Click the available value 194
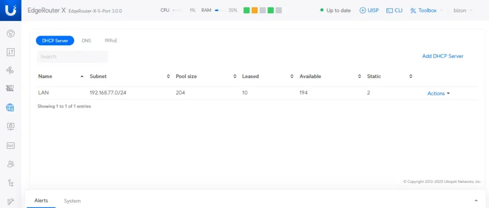 [303, 93]
